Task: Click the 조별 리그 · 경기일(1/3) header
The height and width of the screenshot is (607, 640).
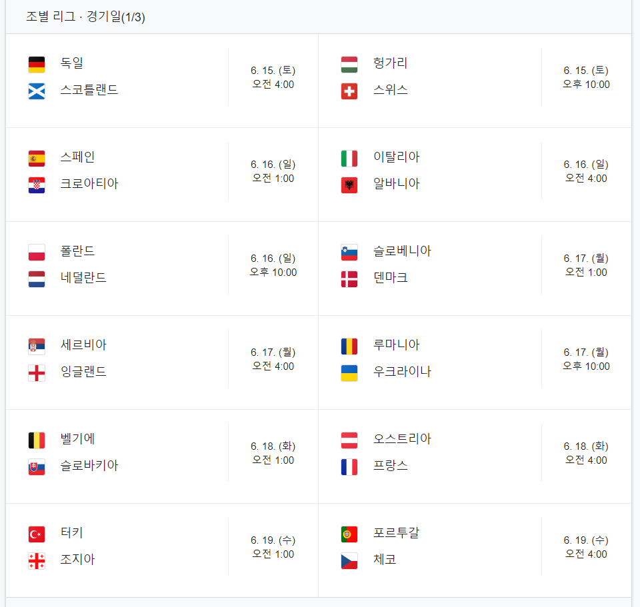Action: tap(85, 17)
